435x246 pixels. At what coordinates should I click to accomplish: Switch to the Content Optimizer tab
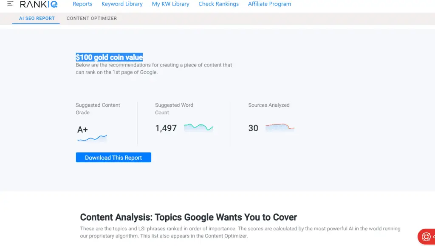click(92, 19)
